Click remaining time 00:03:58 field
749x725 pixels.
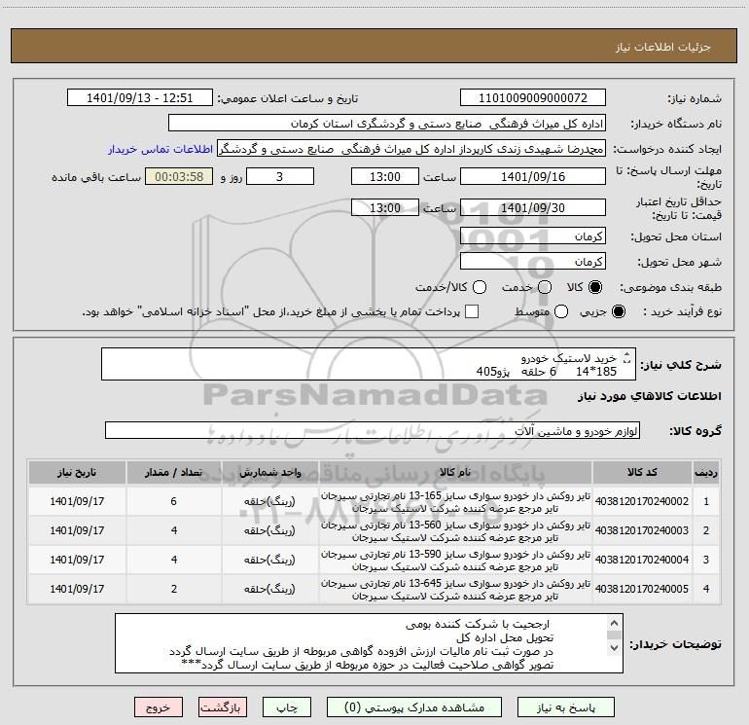179,177
